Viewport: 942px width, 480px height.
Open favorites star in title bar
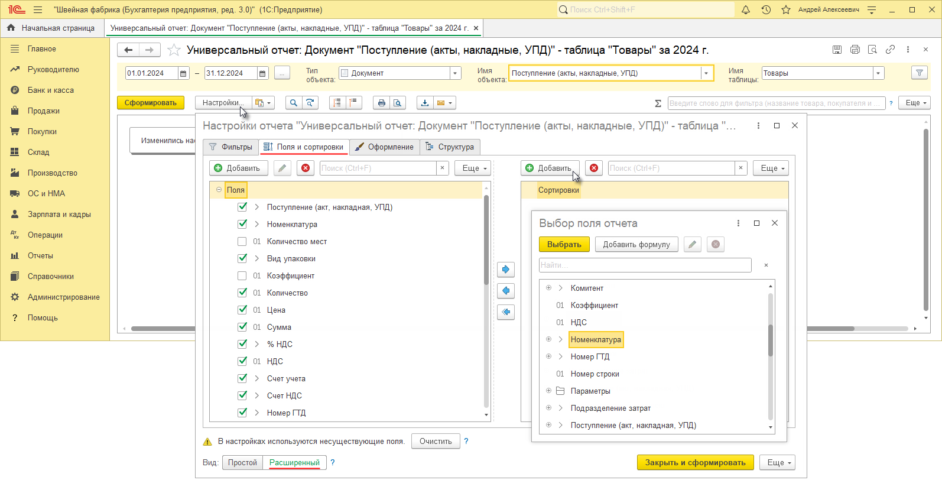coord(786,9)
